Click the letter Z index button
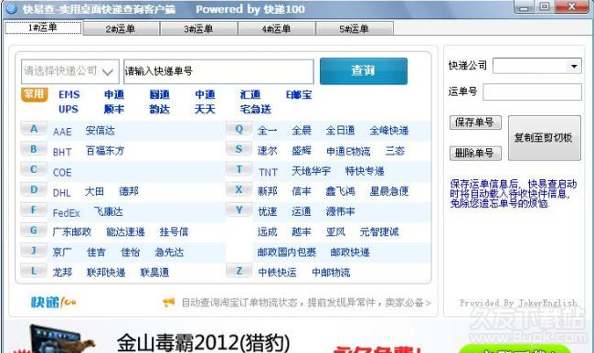Image resolution: width=594 pixels, height=353 pixels. point(239,271)
